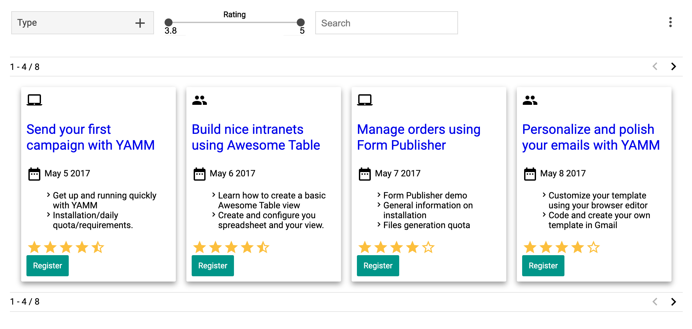This screenshot has height=329, width=692.
Task: Click the plus icon in Type filter
Action: [140, 23]
